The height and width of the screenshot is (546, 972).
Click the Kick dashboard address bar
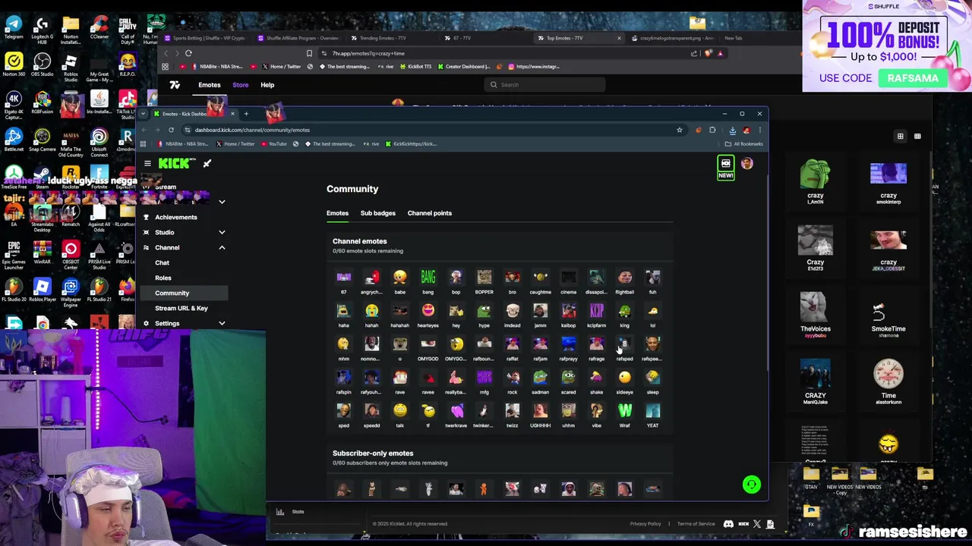(x=429, y=130)
